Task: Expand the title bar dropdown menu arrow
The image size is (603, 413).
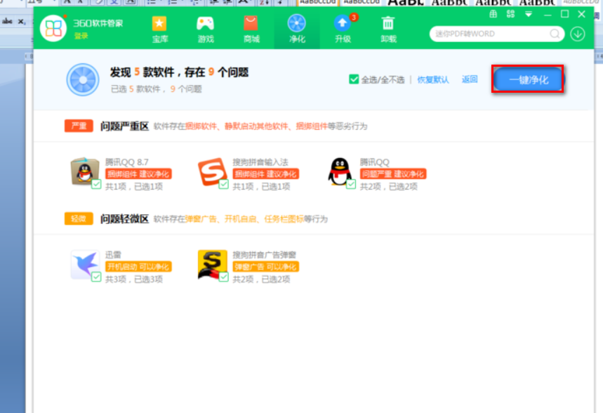Action: 529,15
